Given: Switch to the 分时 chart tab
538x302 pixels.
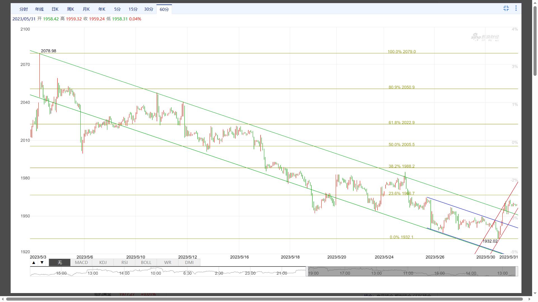Looking at the screenshot, I should 24,9.
